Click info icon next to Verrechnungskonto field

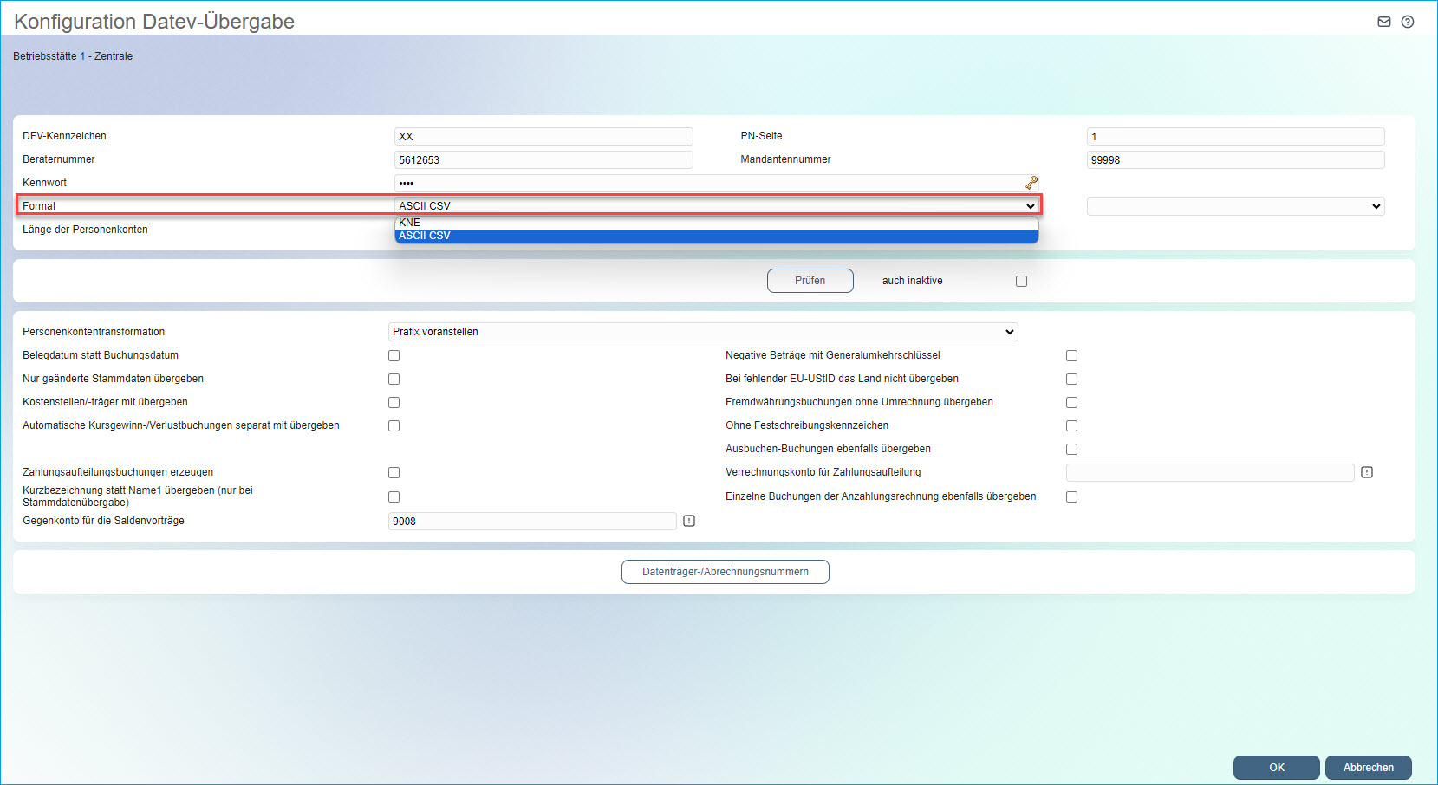(x=1367, y=472)
